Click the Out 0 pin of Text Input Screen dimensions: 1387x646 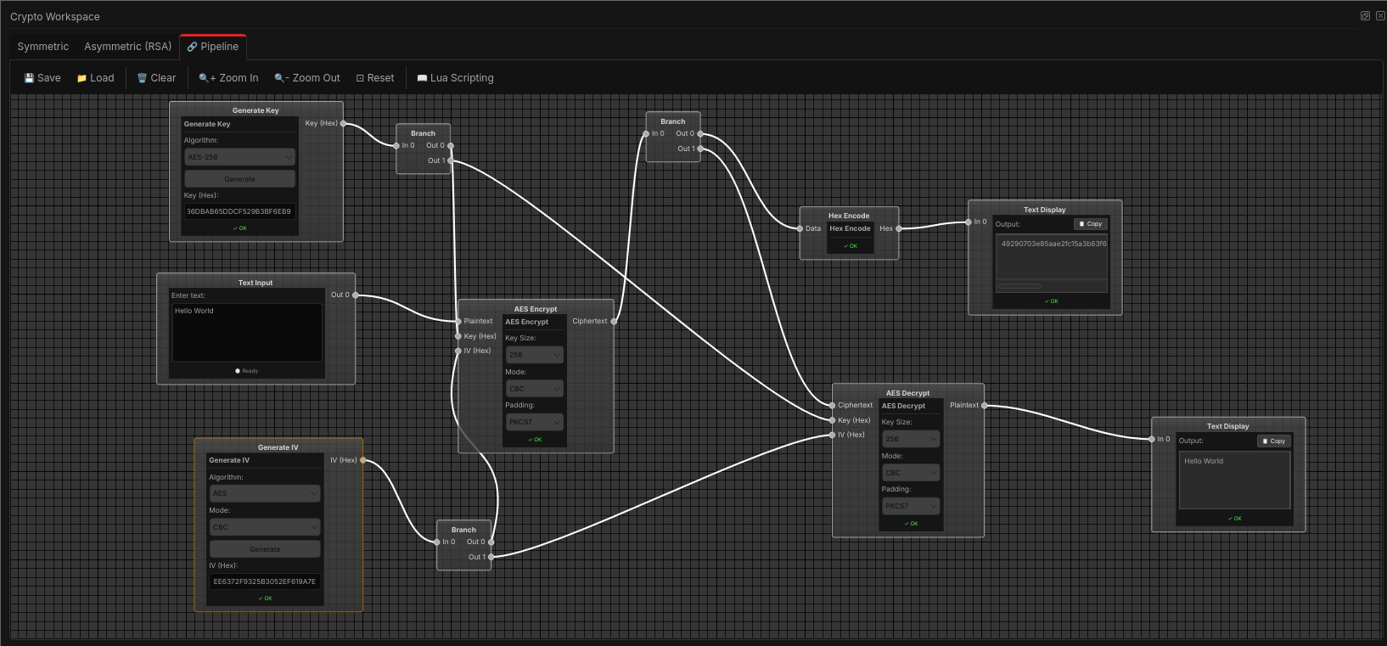[356, 295]
